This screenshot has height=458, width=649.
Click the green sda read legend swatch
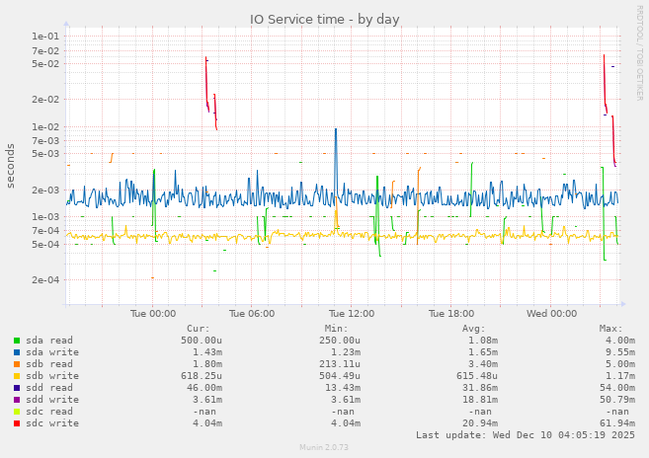click(x=17, y=341)
